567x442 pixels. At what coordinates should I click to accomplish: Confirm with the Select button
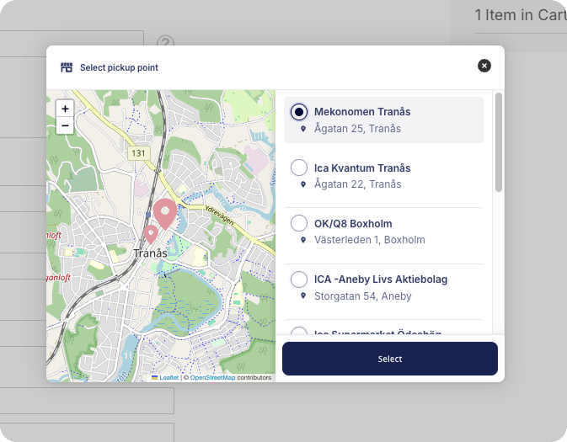(x=390, y=359)
